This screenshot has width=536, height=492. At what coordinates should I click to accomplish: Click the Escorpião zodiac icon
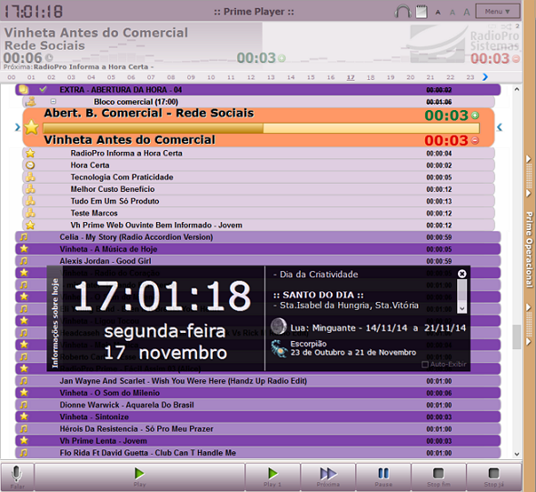click(279, 348)
